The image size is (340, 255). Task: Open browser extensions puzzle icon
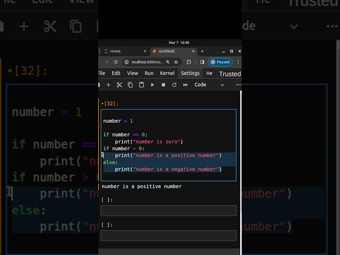[189, 62]
